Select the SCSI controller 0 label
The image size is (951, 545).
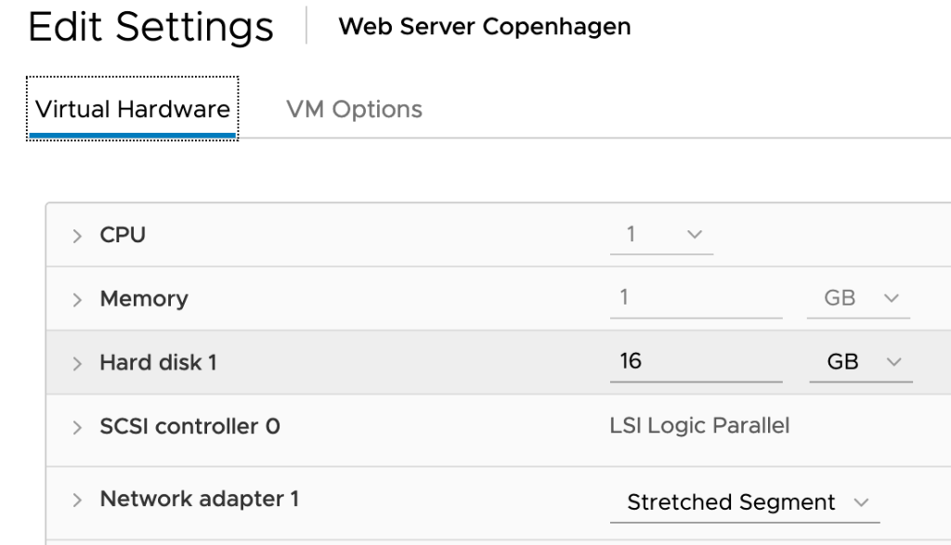[x=189, y=427]
